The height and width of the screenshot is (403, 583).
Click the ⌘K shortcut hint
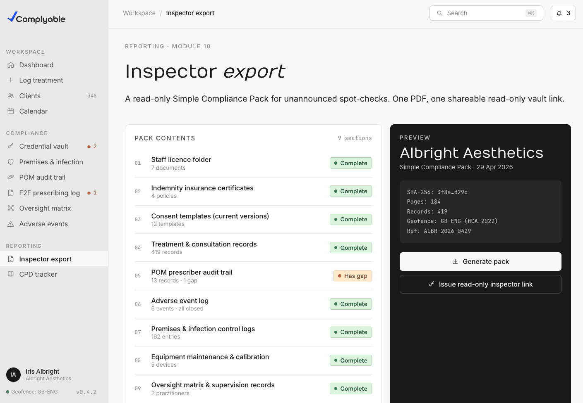531,13
